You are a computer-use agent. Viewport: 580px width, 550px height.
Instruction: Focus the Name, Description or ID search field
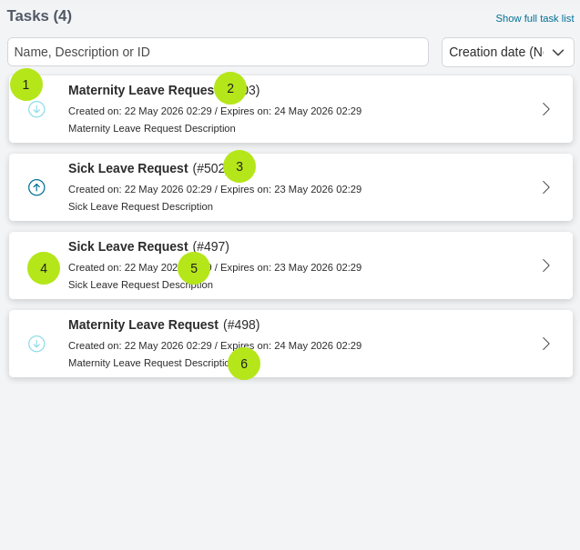pyautogui.click(x=218, y=52)
